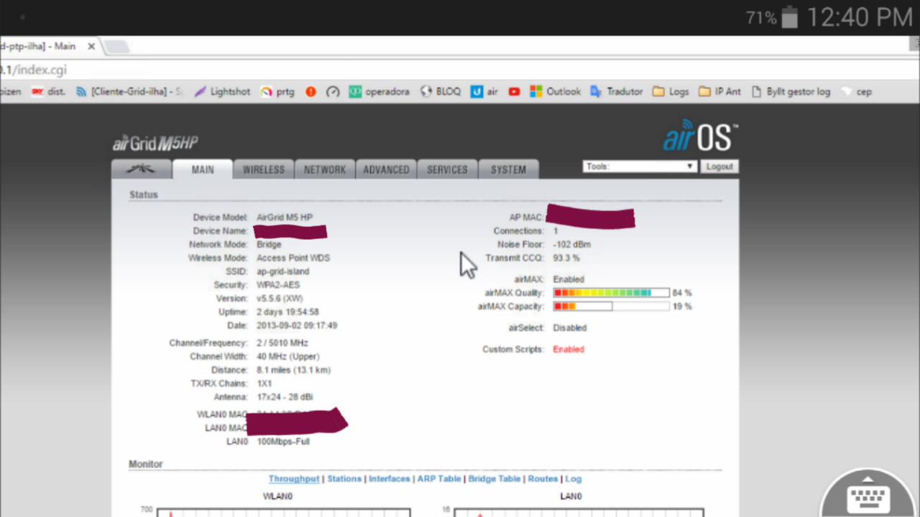Viewport: 920px width, 517px height.
Task: Open the Lightshot bookmark
Action: (x=222, y=92)
